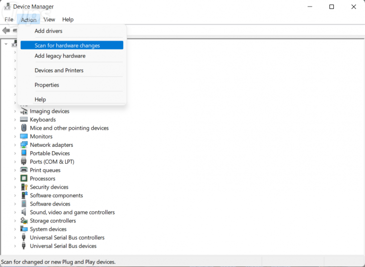
Task: Close the Action menu via its header
Action: [29, 20]
